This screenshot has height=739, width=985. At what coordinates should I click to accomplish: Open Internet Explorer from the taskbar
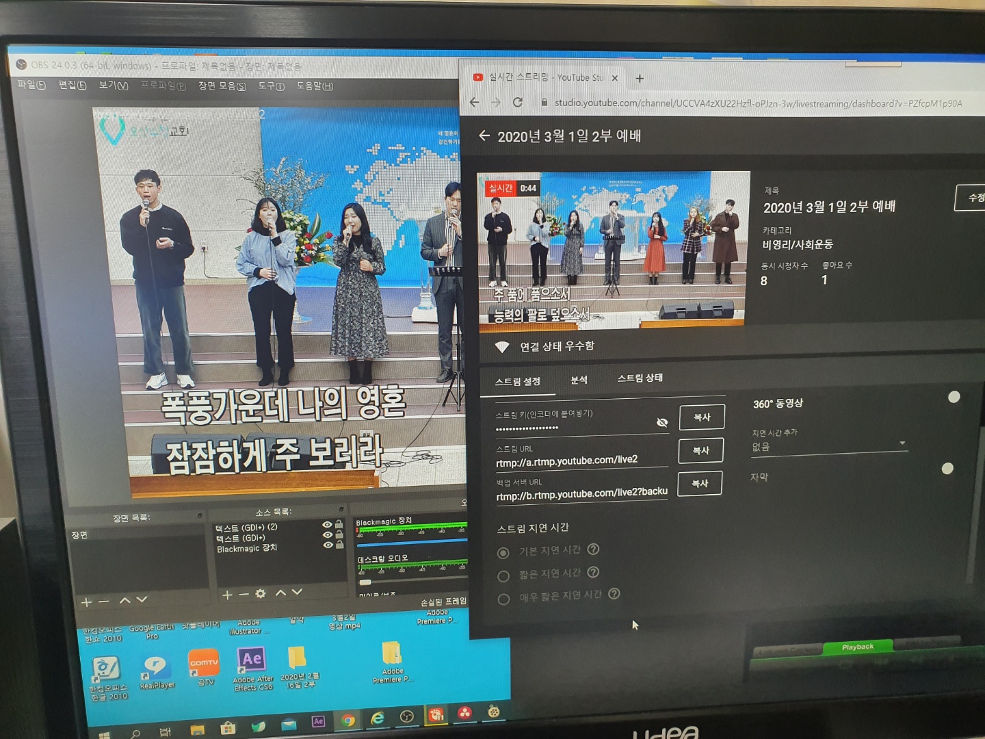click(x=377, y=718)
